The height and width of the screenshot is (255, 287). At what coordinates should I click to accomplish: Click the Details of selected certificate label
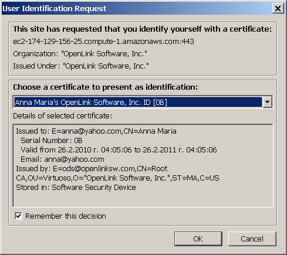(63, 116)
